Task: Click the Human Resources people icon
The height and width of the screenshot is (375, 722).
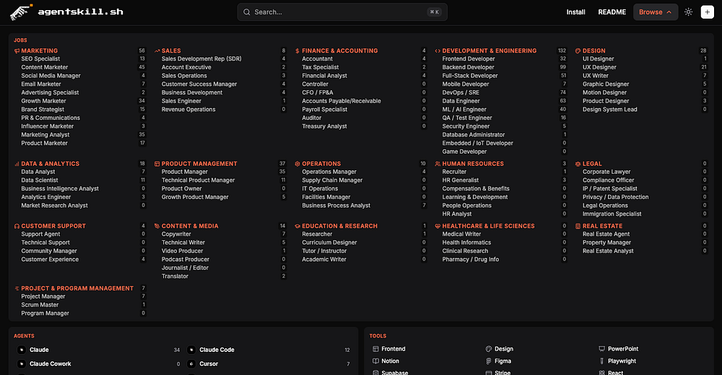Action: pyautogui.click(x=438, y=164)
